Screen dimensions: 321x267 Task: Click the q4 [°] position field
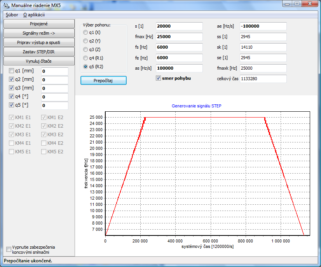coord(55,97)
